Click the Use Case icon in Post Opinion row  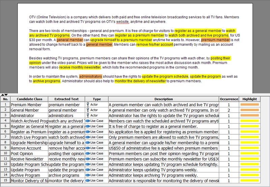88,154
